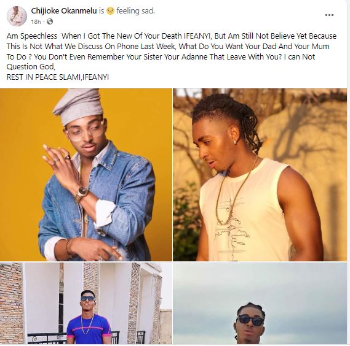Open photo of man in blue t-shirt
Viewport: 350px width, 346px height.
[86, 303]
